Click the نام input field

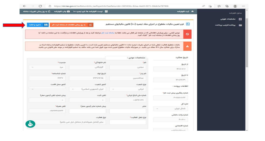pos(128,67)
